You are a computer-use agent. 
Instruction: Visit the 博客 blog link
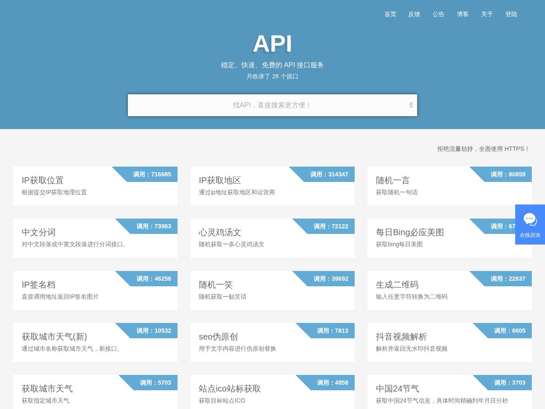coord(463,14)
